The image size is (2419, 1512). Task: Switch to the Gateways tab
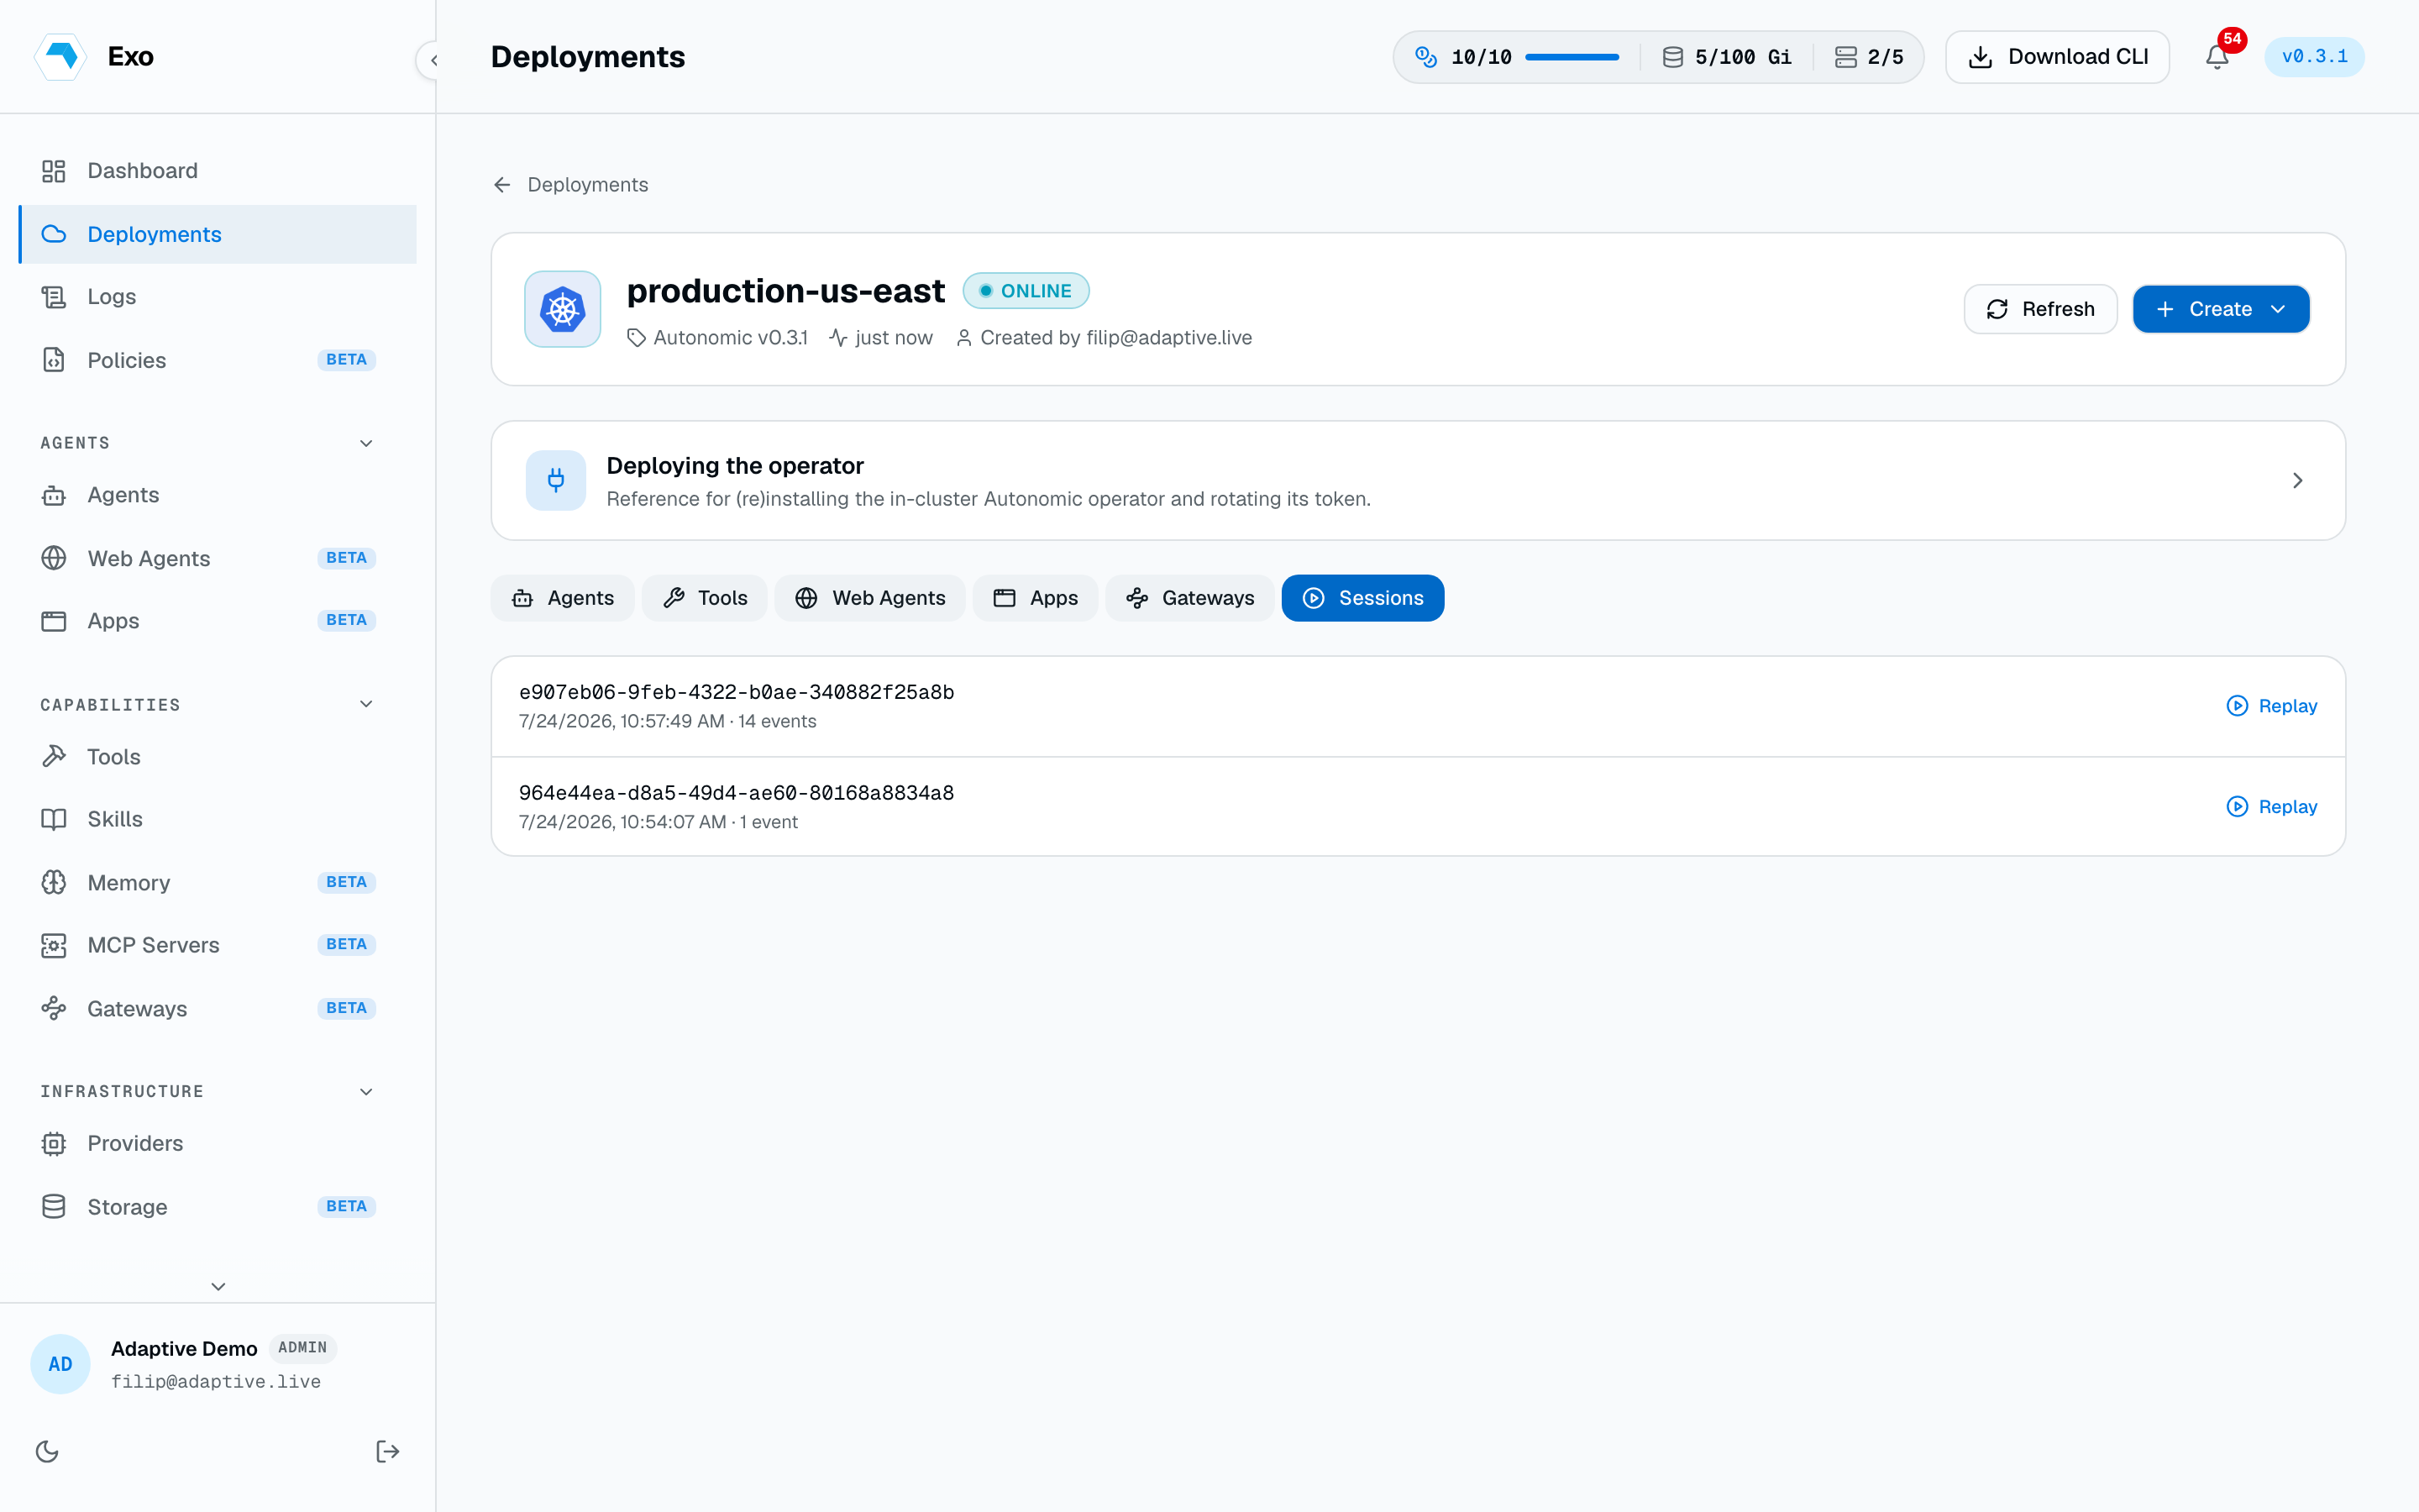click(x=1189, y=598)
